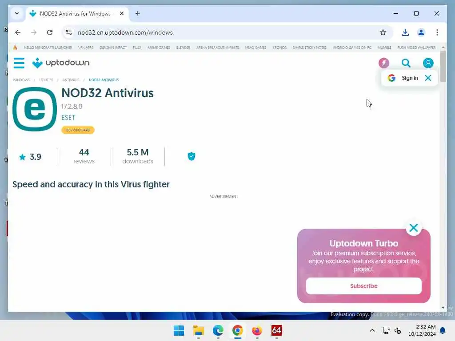Open the 44 reviews section
The width and height of the screenshot is (455, 341).
pos(84,156)
